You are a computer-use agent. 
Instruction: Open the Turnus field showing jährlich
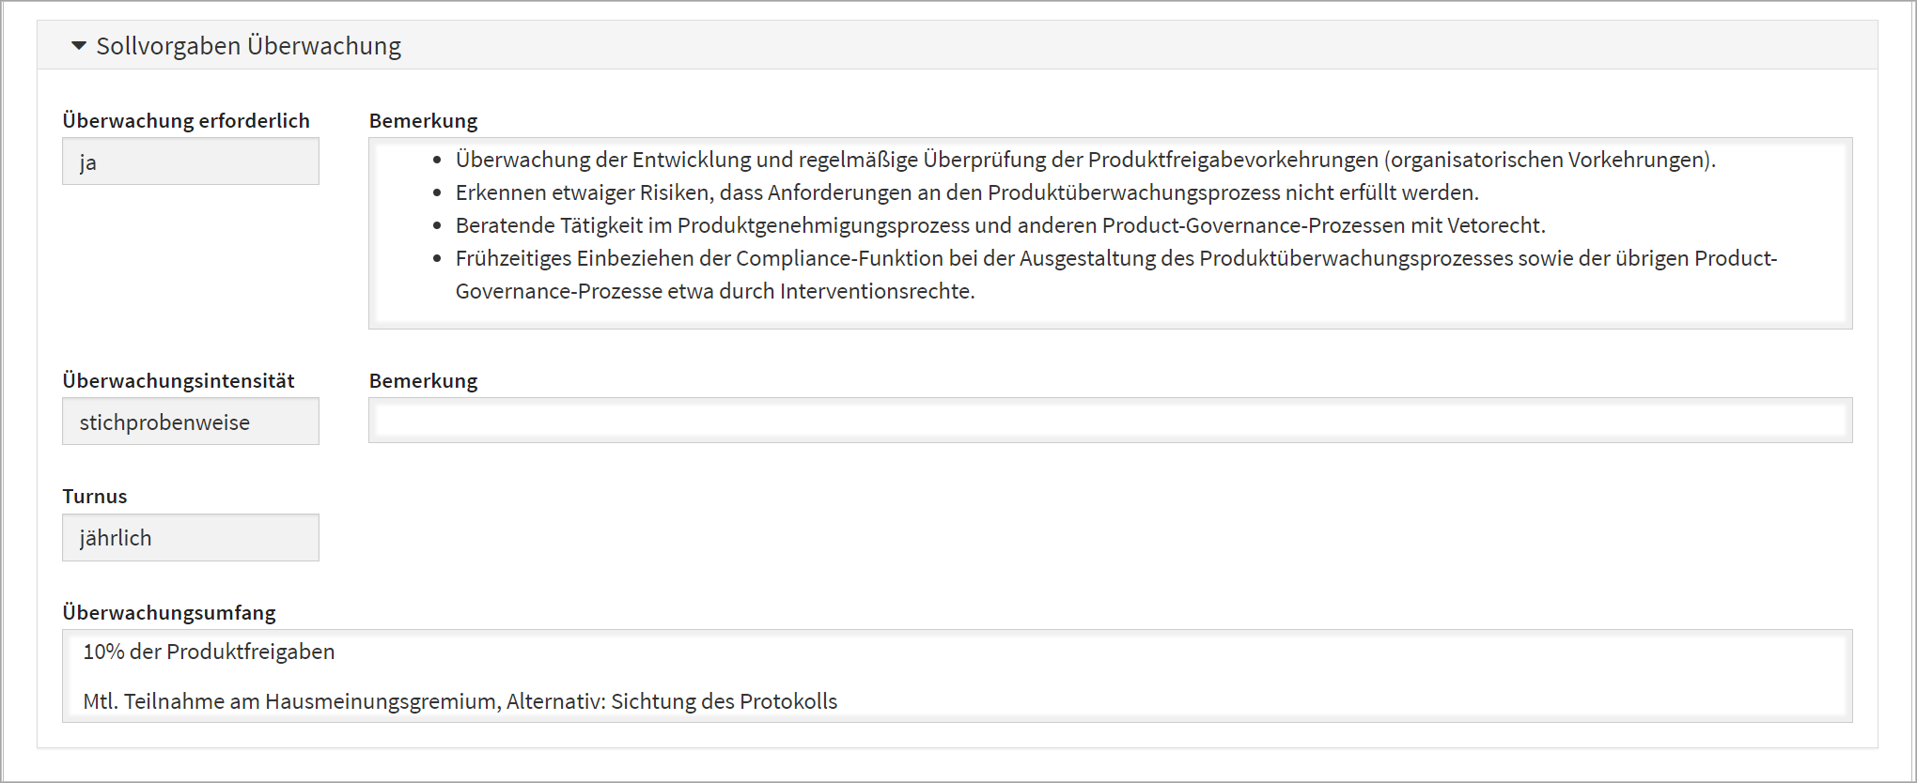[191, 538]
